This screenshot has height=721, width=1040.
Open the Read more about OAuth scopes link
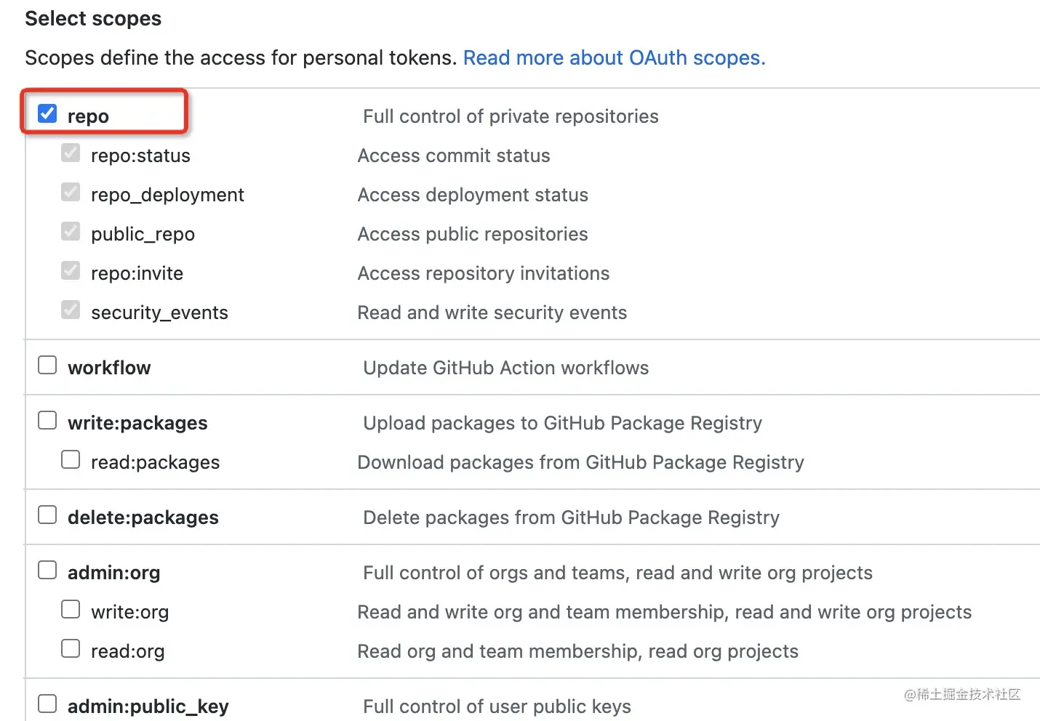pos(614,58)
